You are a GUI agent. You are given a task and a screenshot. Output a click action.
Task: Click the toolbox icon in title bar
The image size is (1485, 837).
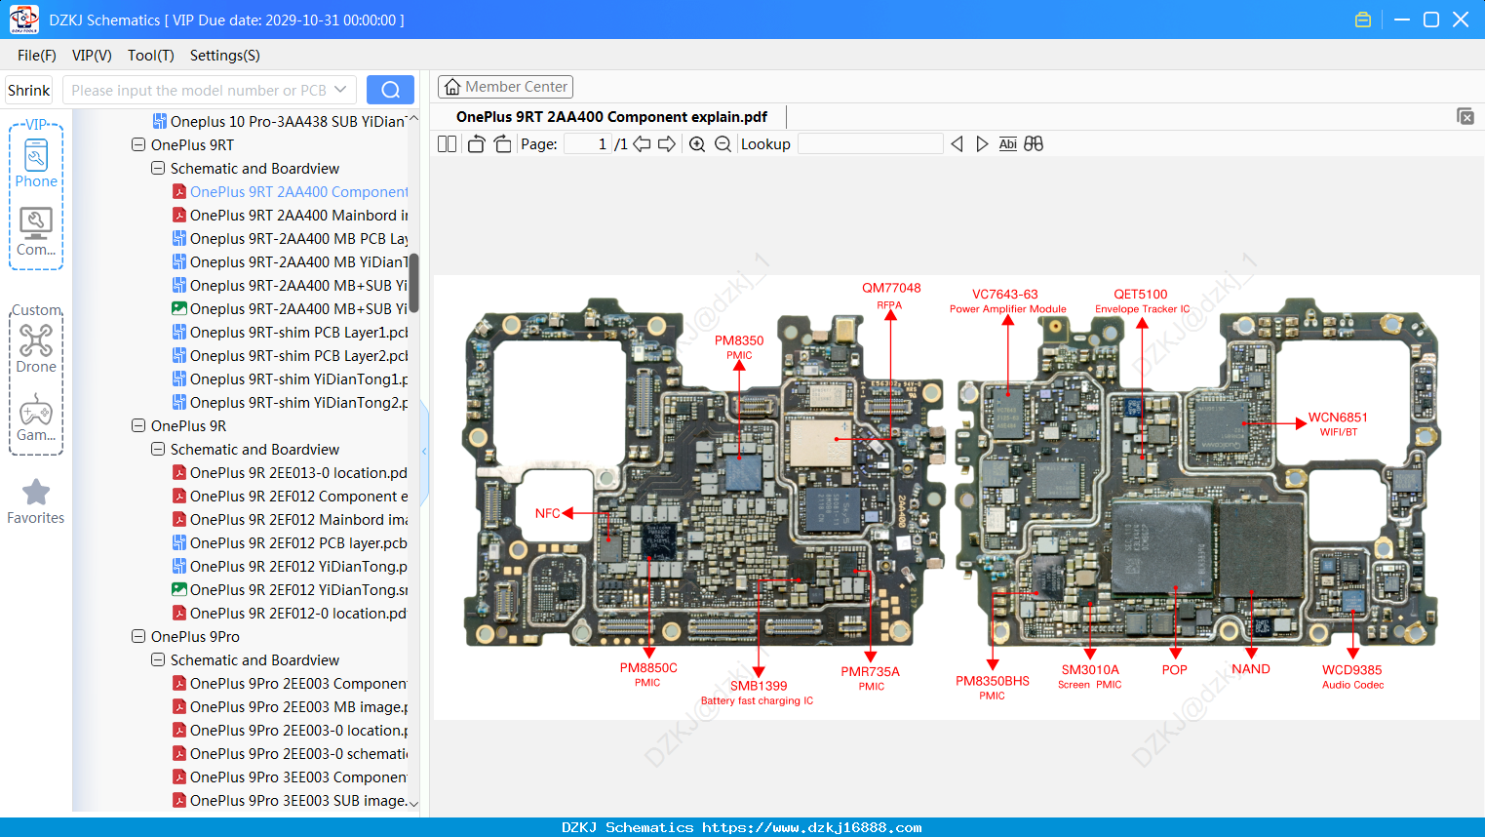tap(1363, 20)
